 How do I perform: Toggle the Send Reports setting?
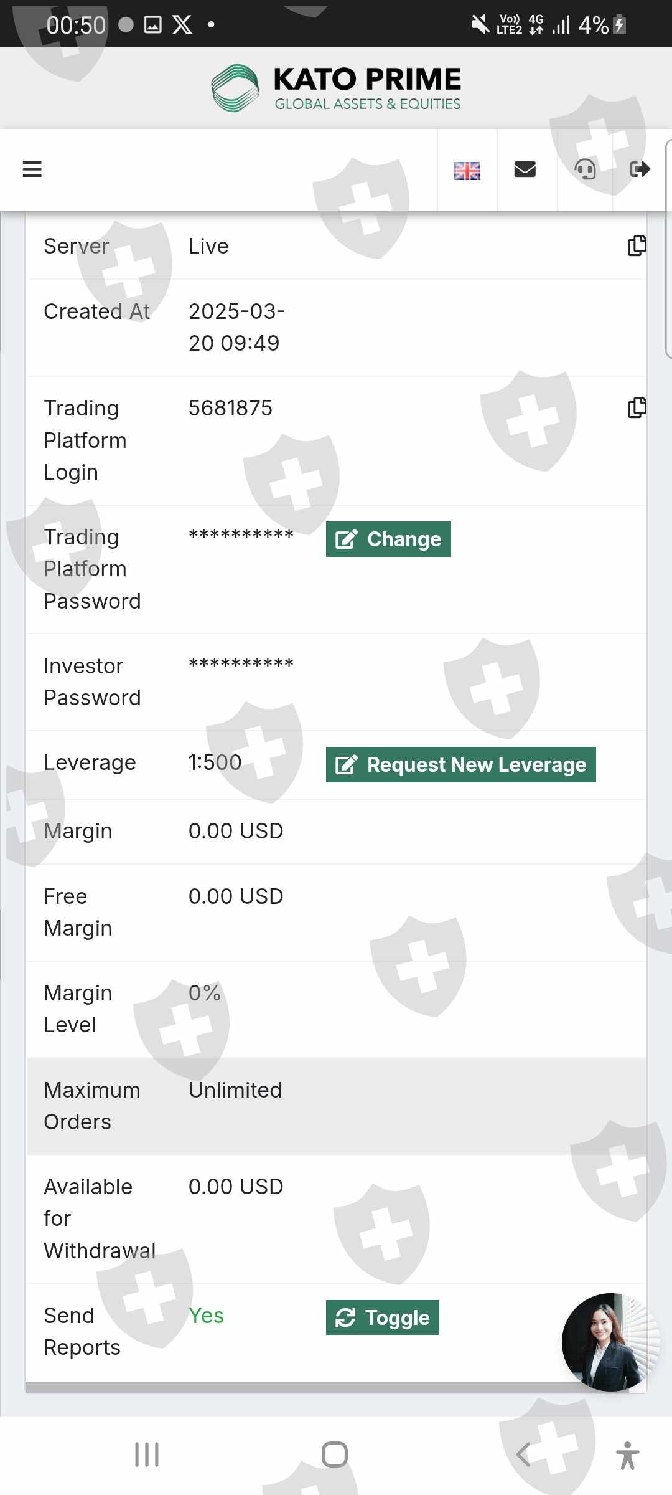(382, 1317)
